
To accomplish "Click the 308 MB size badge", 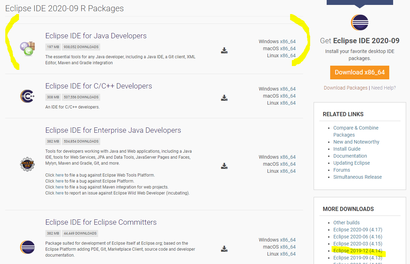I will tap(53, 97).
